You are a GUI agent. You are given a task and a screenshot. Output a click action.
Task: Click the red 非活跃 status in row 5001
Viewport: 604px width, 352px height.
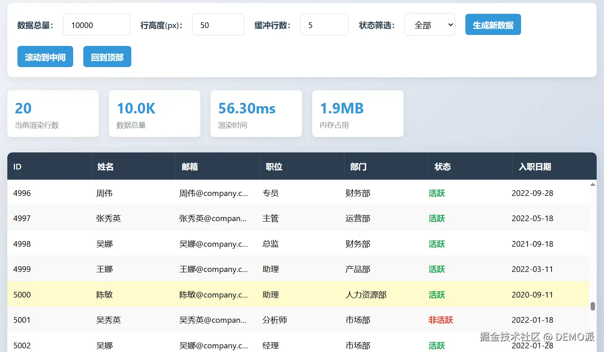pyautogui.click(x=441, y=320)
